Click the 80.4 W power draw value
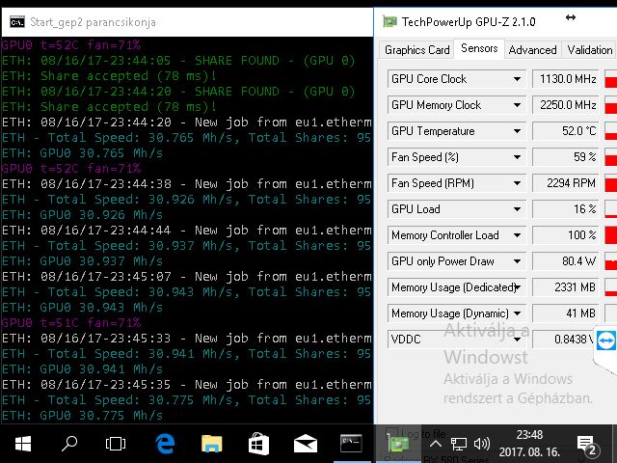 [565, 261]
